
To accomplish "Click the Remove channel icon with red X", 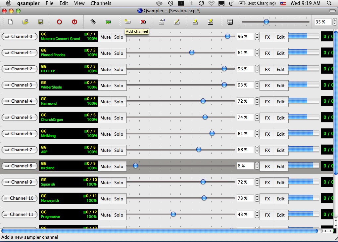I will coord(143,22).
